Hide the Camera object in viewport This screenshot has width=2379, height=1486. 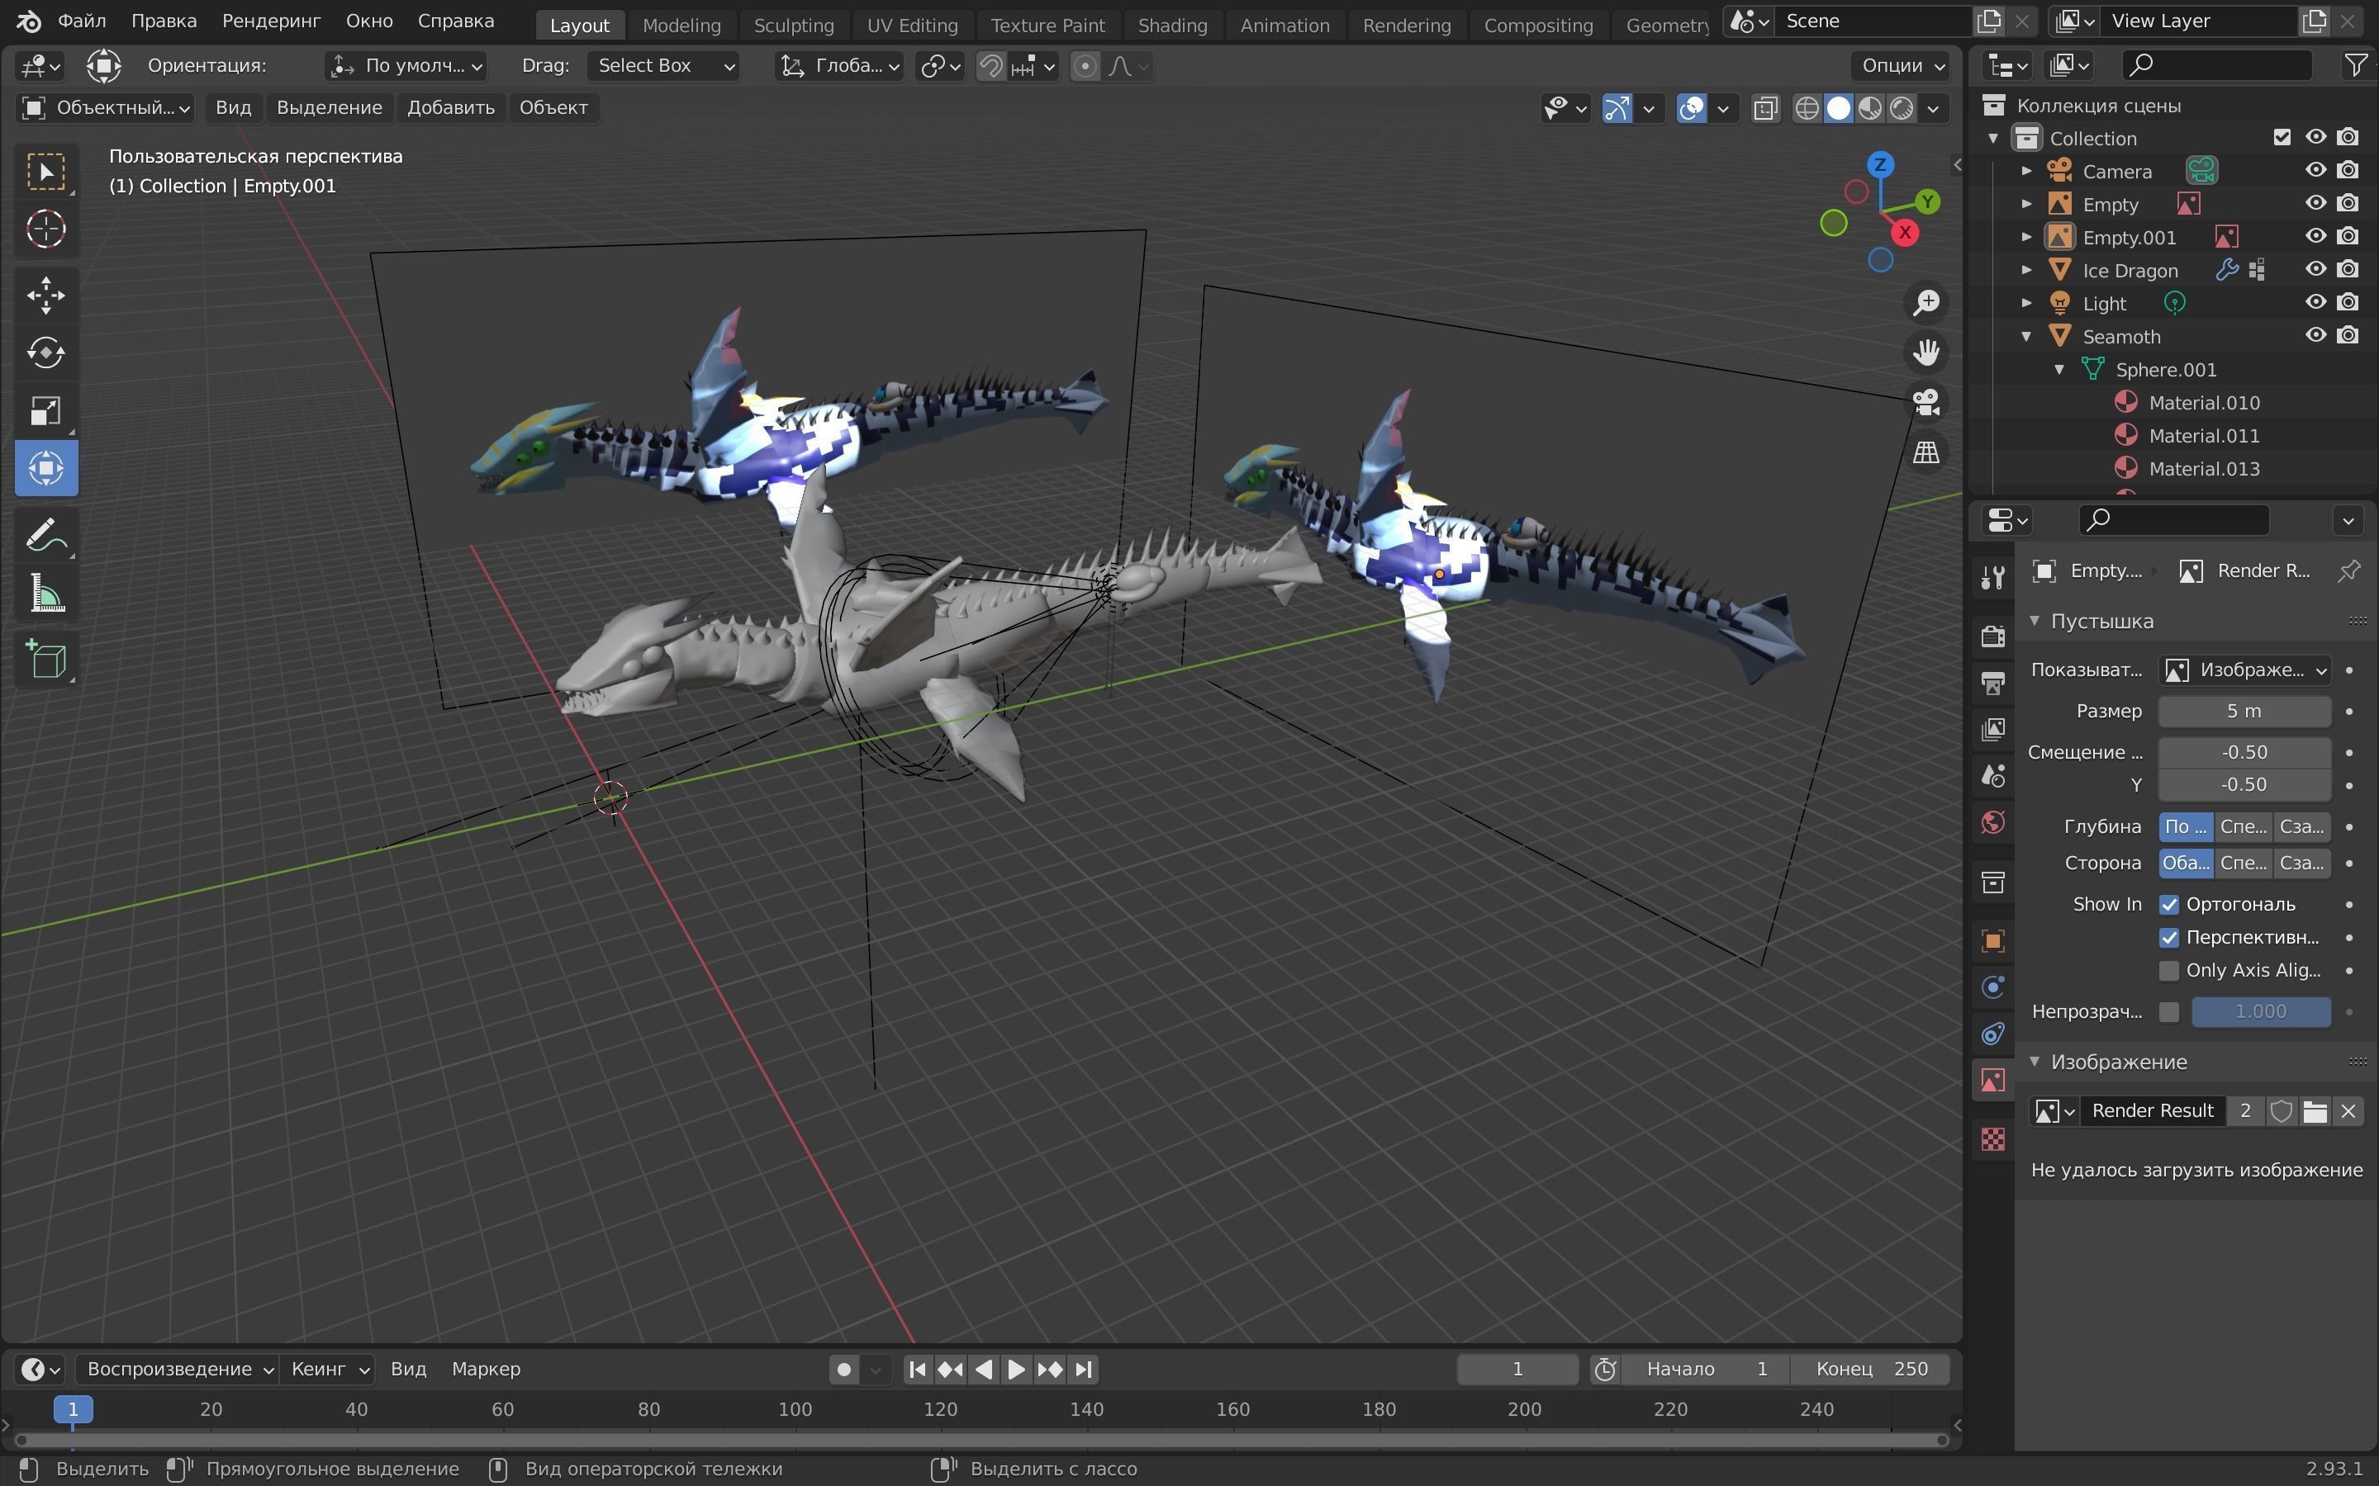click(2315, 171)
